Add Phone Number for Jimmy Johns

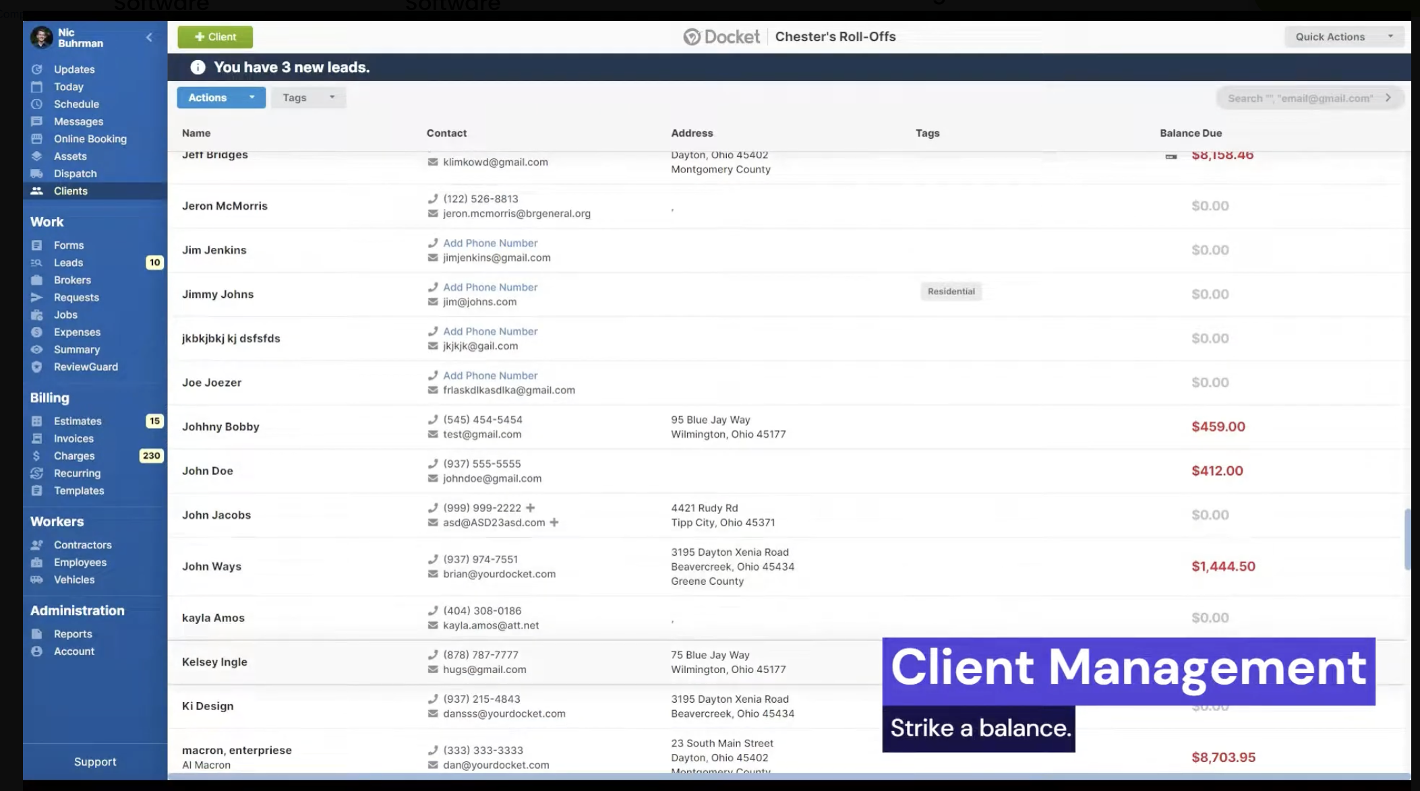(x=490, y=287)
